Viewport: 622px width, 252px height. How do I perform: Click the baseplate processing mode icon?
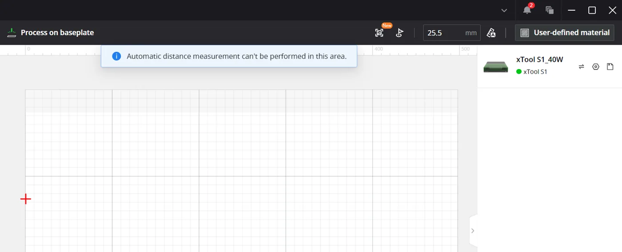12,32
